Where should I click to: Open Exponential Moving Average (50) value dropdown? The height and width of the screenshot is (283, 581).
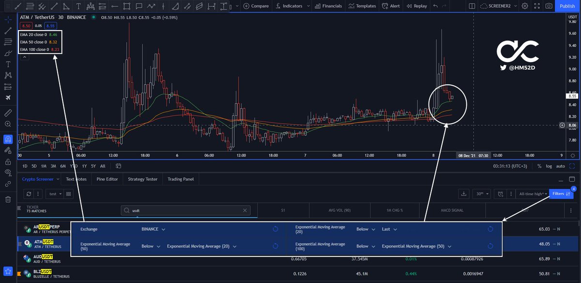coord(416,246)
